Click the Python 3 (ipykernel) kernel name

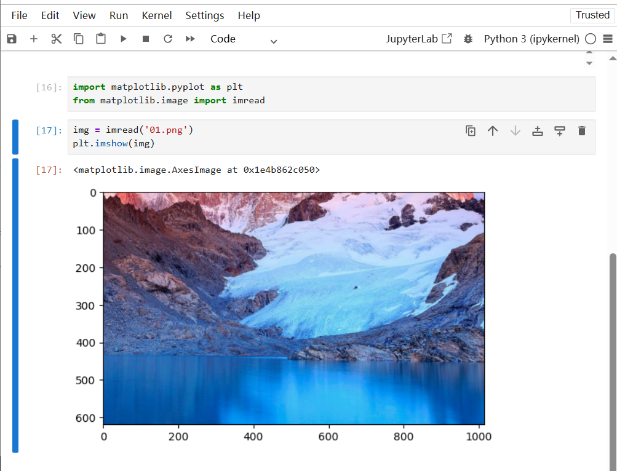click(x=531, y=39)
